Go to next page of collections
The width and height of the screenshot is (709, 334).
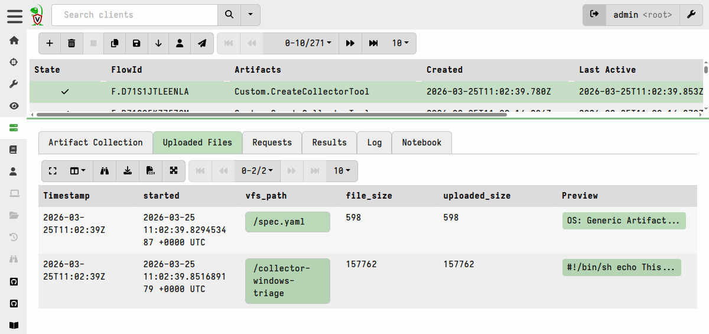tap(350, 43)
